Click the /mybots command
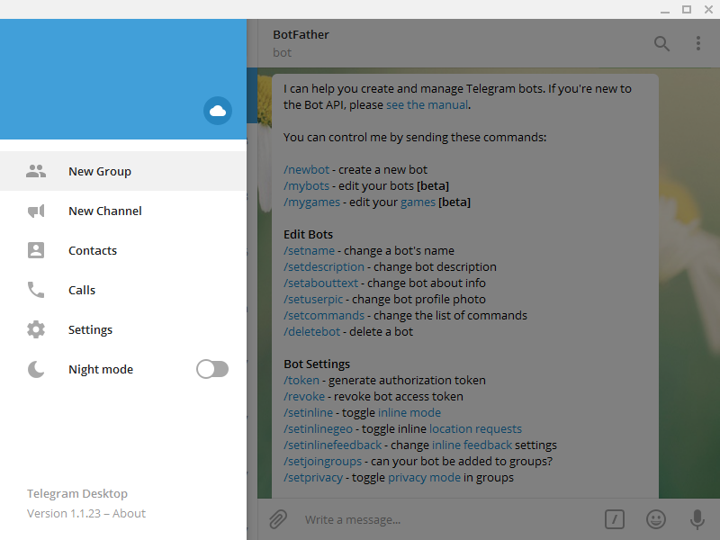 tap(306, 185)
